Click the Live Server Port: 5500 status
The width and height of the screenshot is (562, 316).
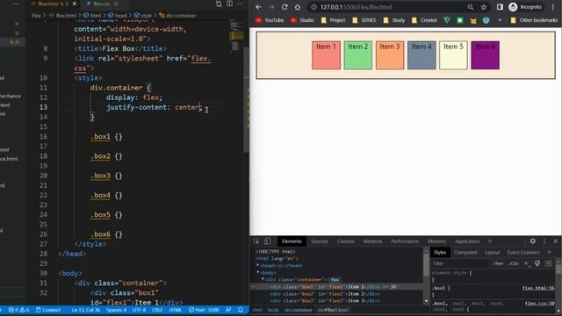[204, 310]
